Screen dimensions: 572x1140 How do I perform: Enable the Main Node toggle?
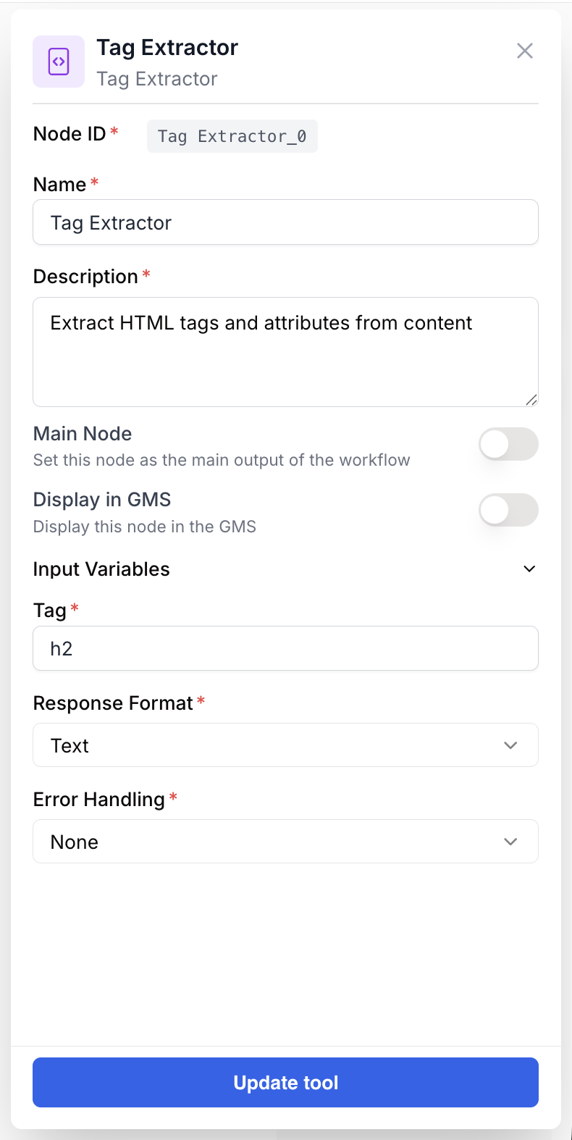(x=508, y=444)
